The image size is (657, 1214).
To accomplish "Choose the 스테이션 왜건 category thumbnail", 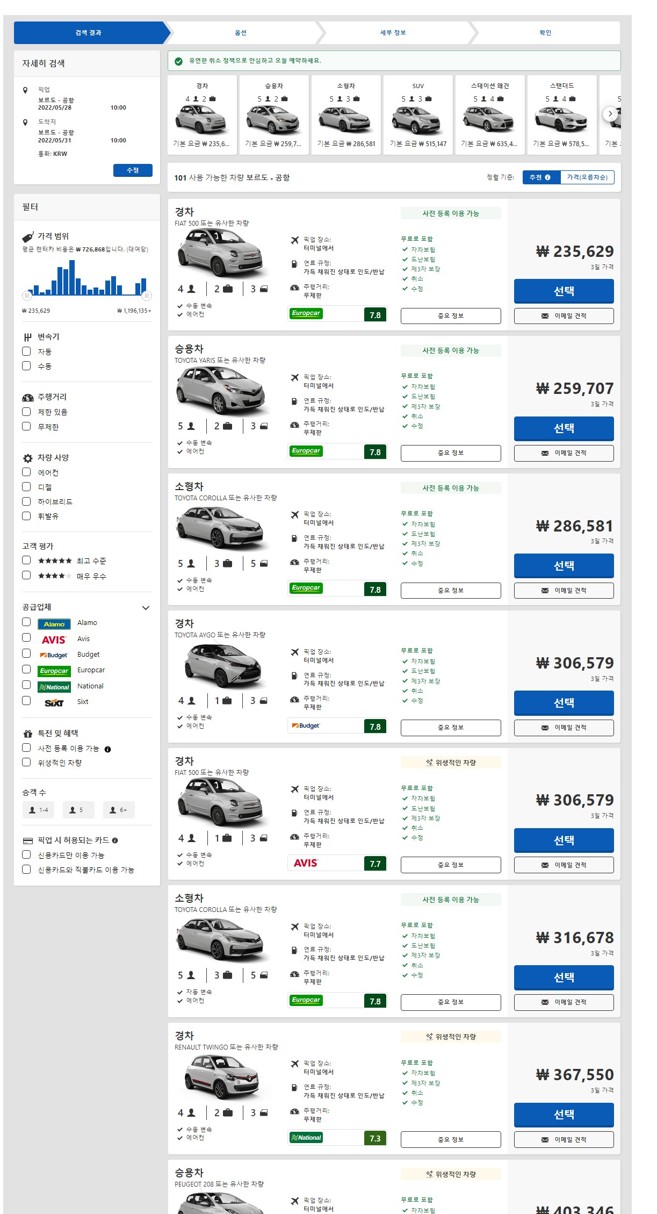I will 490,115.
